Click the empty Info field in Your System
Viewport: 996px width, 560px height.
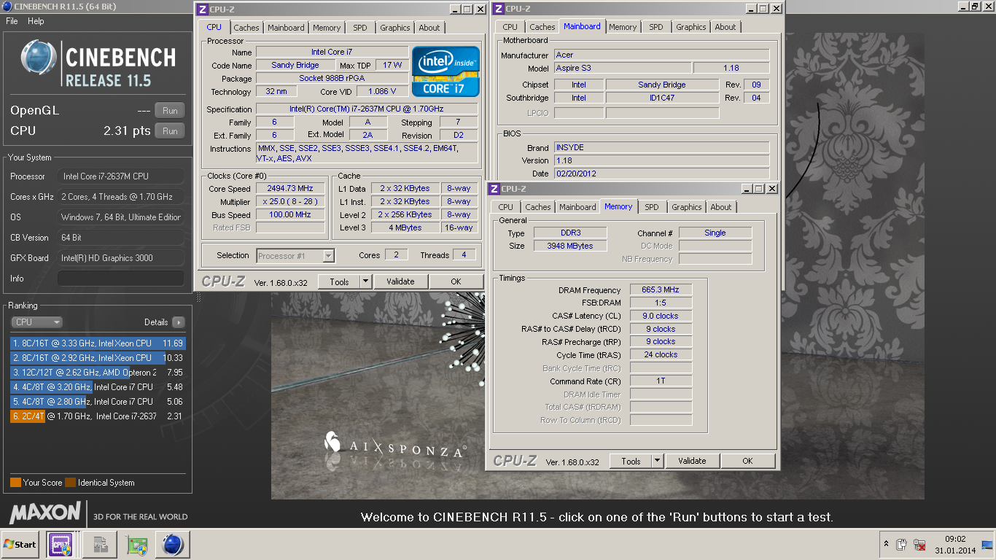(121, 279)
